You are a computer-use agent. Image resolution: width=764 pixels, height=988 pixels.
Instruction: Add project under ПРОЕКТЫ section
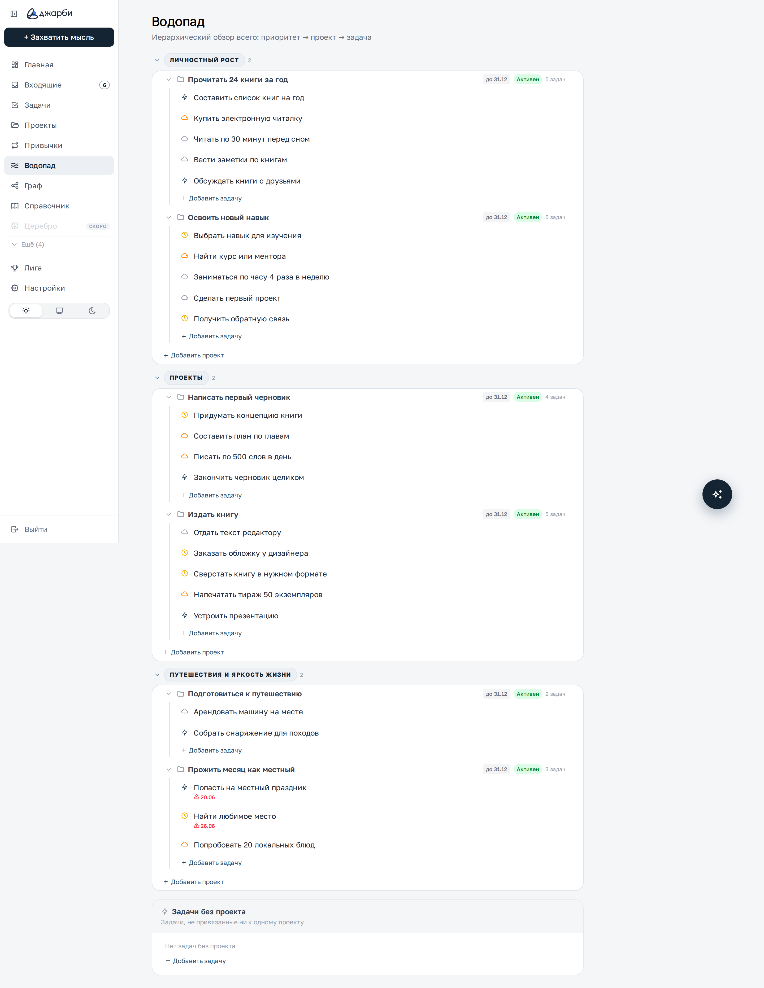pyautogui.click(x=193, y=652)
